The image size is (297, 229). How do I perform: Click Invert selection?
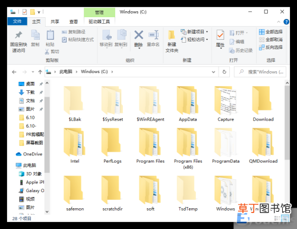271,47
